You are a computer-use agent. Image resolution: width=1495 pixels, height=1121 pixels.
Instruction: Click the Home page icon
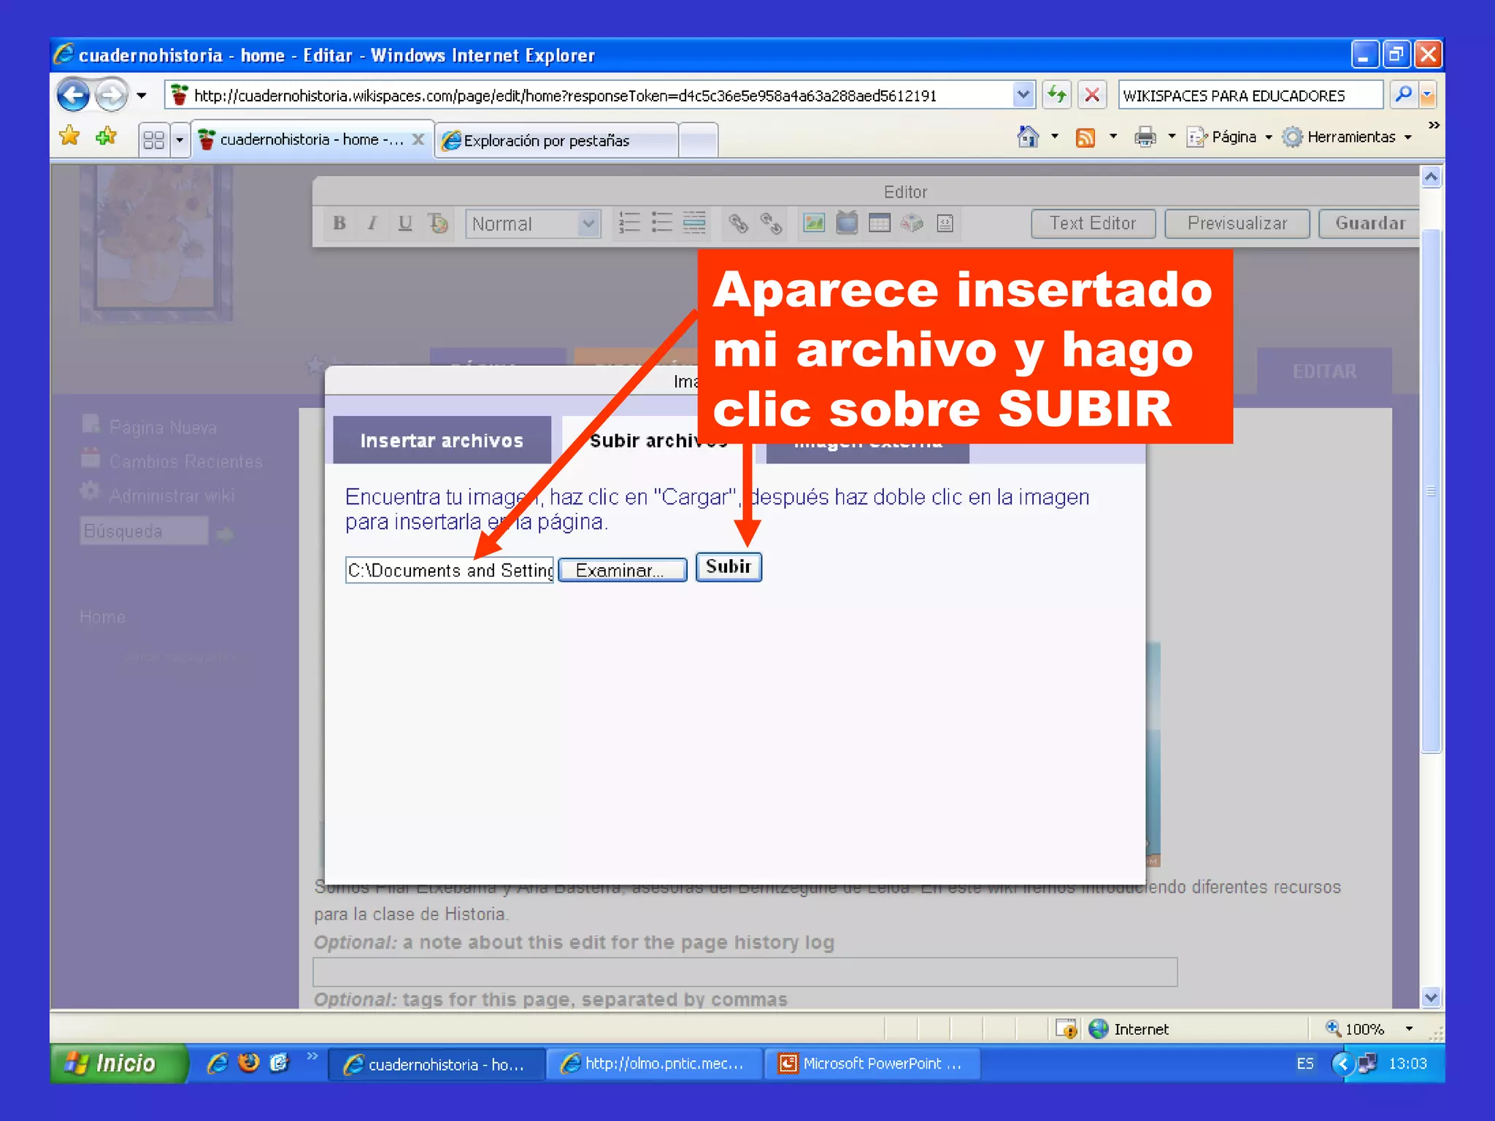point(1028,136)
